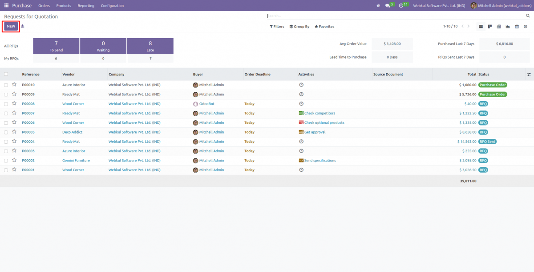534x272 pixels.
Task: Switch to Graph view
Action: pyautogui.click(x=508, y=26)
